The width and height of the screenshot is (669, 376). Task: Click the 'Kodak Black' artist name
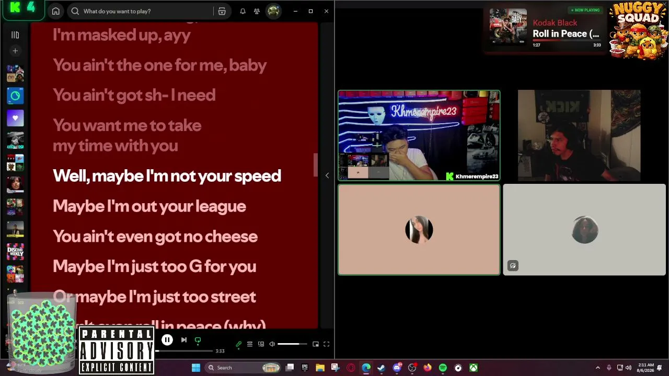click(x=555, y=23)
